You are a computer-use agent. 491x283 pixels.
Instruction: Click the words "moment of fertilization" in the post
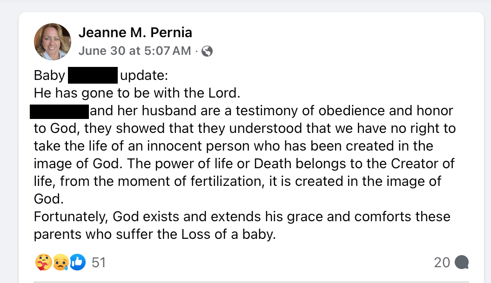(178, 182)
